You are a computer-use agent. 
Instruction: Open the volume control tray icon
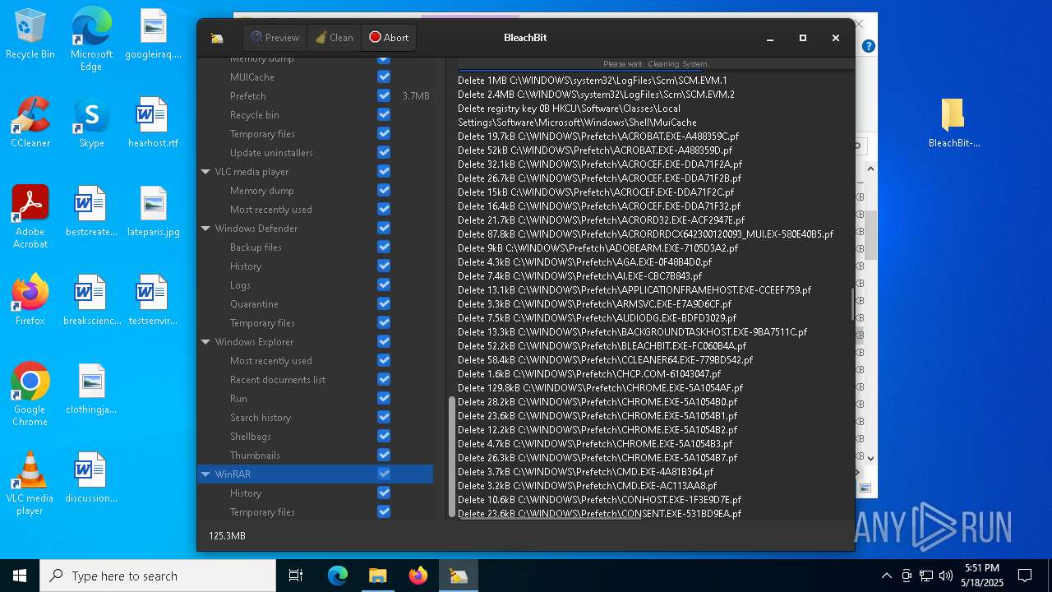click(945, 576)
